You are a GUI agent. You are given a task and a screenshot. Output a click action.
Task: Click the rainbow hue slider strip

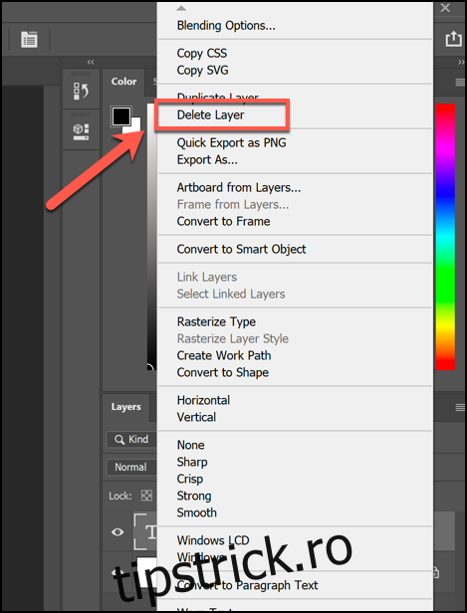pos(445,237)
